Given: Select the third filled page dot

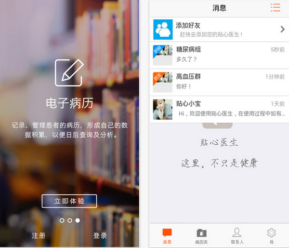Looking at the screenshot, I should click(78, 220).
